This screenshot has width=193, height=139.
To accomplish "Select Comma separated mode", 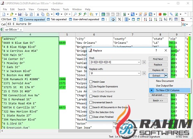I will point(32,19).
